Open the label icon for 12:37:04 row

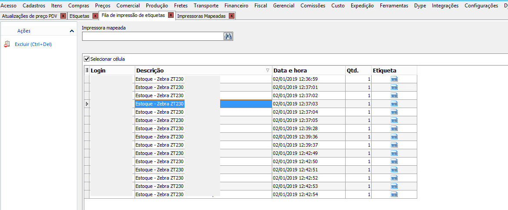(394, 112)
